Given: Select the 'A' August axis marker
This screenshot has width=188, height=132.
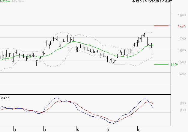Looking at the screenshot, I should (x=77, y=130).
